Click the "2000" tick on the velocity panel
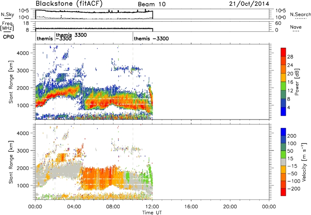311x215 pixels. click(x=23, y=168)
